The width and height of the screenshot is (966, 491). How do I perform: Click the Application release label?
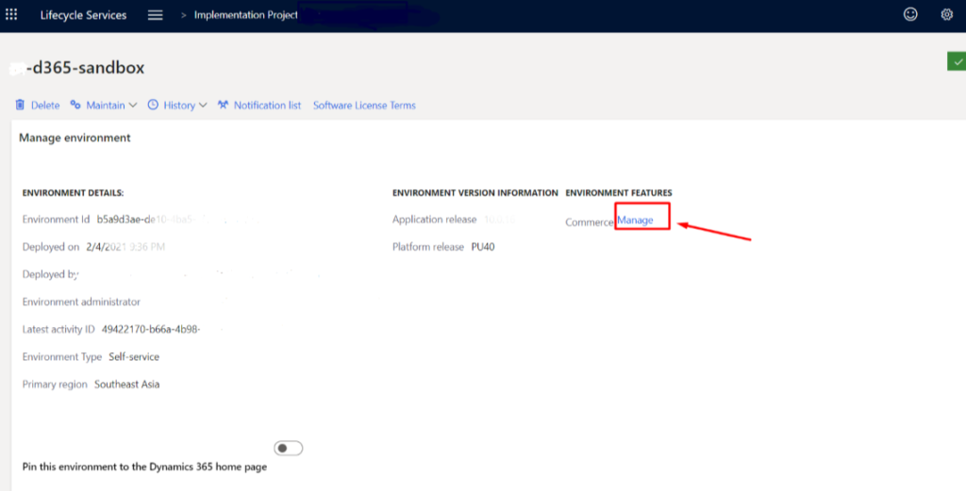click(x=434, y=219)
